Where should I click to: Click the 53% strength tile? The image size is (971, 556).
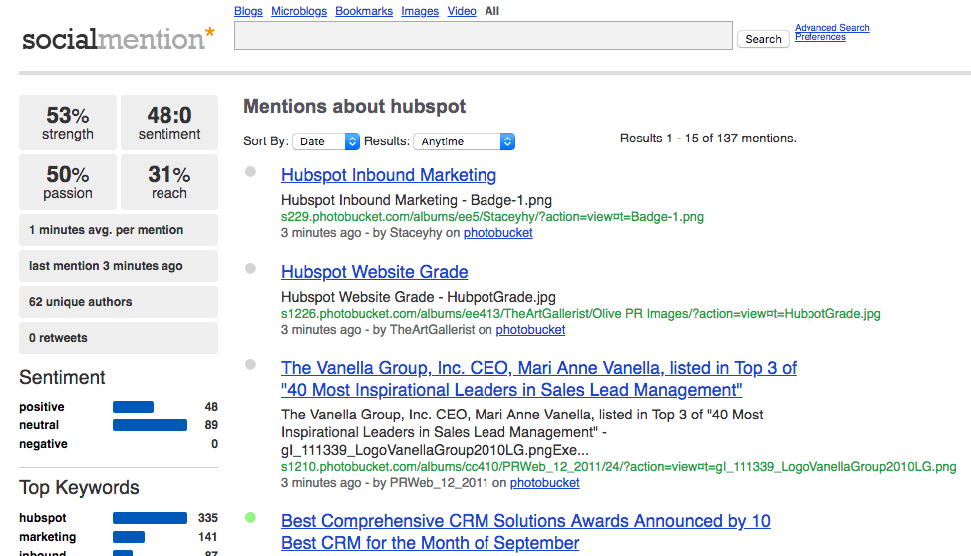(68, 123)
